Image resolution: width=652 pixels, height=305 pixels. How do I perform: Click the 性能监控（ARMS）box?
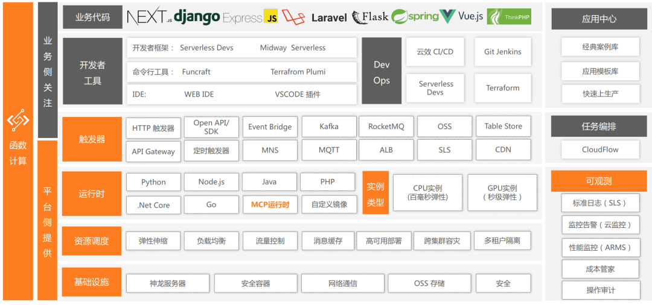click(600, 248)
